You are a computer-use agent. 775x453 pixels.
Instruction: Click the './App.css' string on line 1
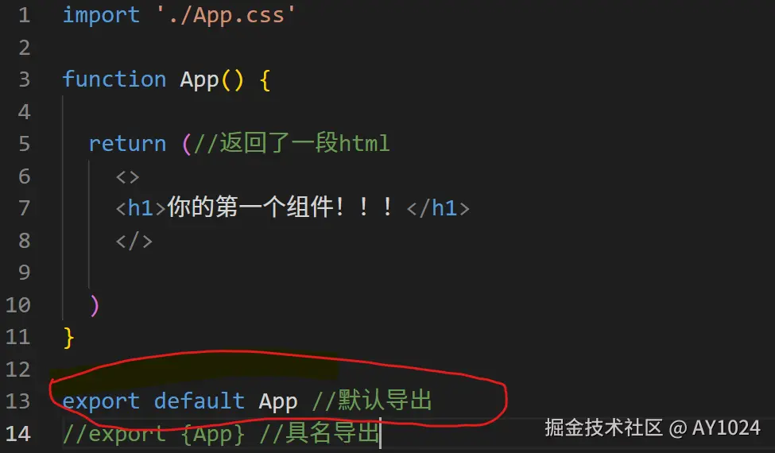[226, 15]
